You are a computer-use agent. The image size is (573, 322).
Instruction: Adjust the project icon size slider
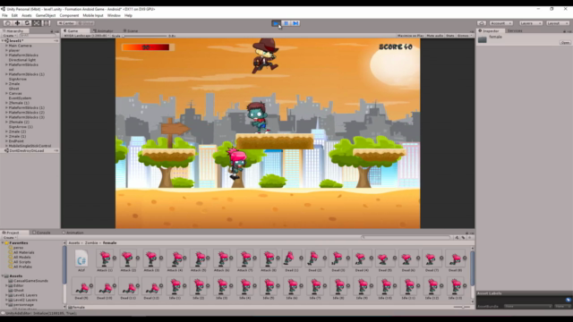point(462,307)
